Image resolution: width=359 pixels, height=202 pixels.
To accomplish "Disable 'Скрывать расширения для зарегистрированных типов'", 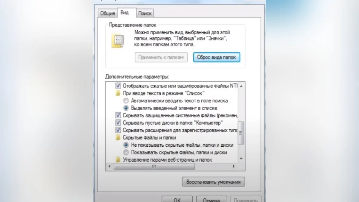I will (x=118, y=130).
